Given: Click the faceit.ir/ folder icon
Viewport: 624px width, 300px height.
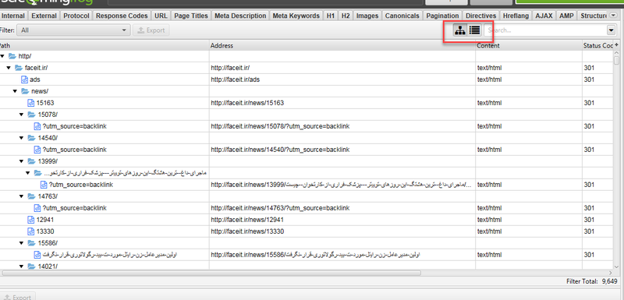Looking at the screenshot, I should tap(19, 68).
